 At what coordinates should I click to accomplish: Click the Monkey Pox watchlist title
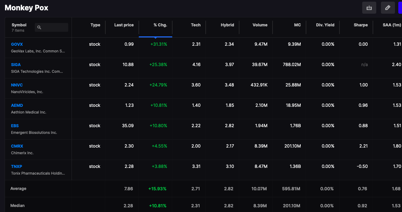pos(26,8)
